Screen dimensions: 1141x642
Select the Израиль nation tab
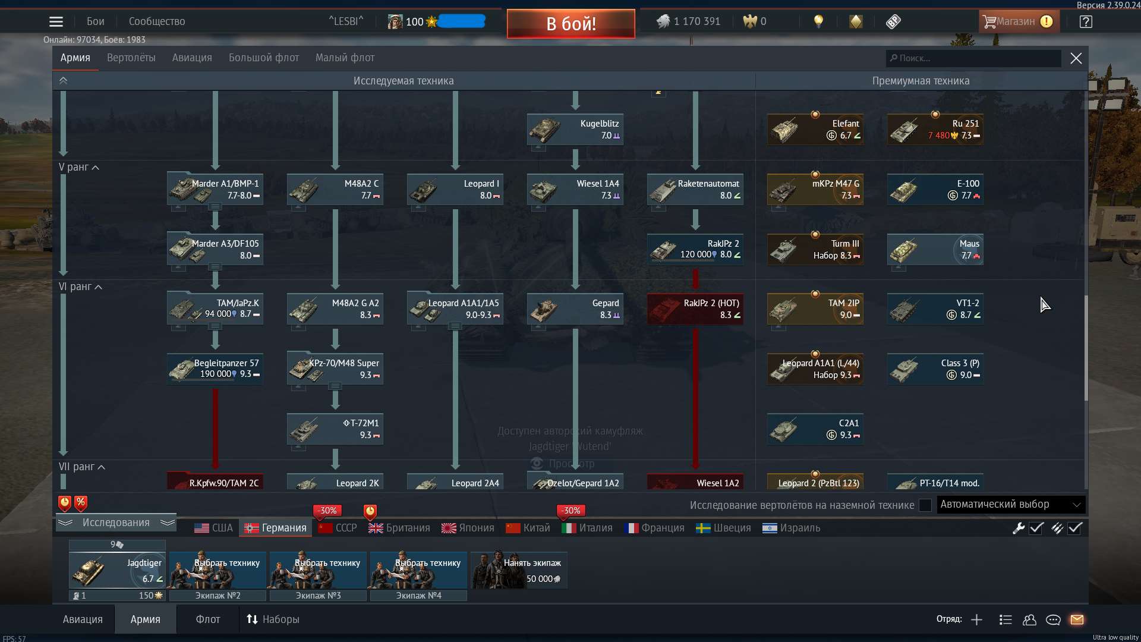(x=791, y=528)
